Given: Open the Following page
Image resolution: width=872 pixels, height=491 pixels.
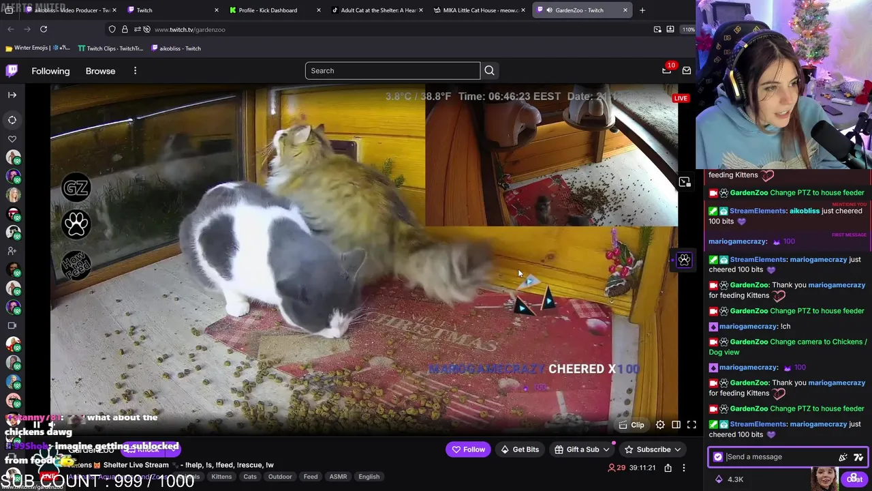Looking at the screenshot, I should click(50, 71).
